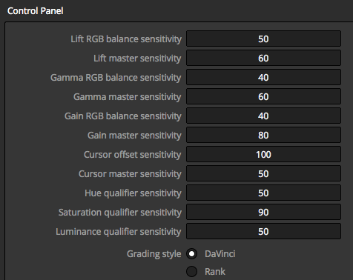Click the Saturation qualifier sensitivity label text
This screenshot has width=353, height=280.
(x=120, y=213)
